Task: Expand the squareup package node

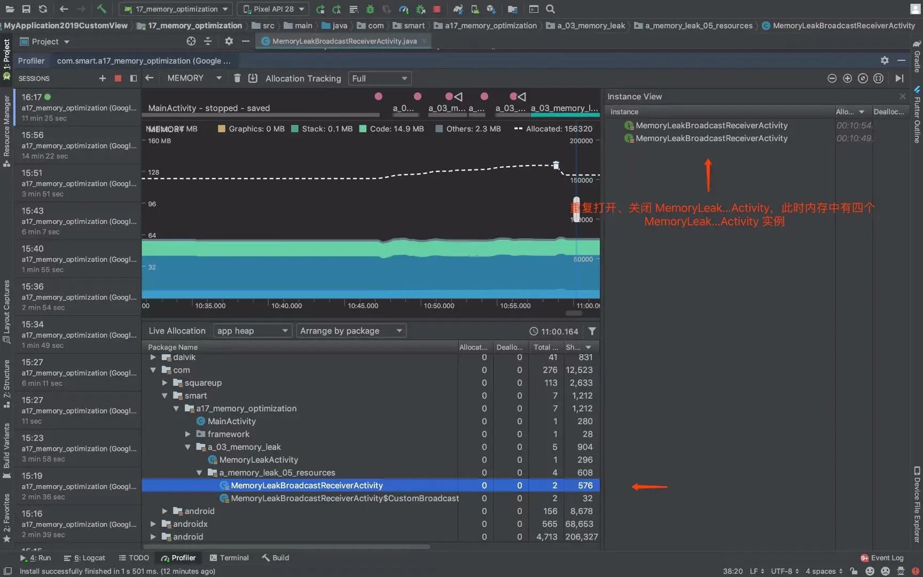Action: 165,383
